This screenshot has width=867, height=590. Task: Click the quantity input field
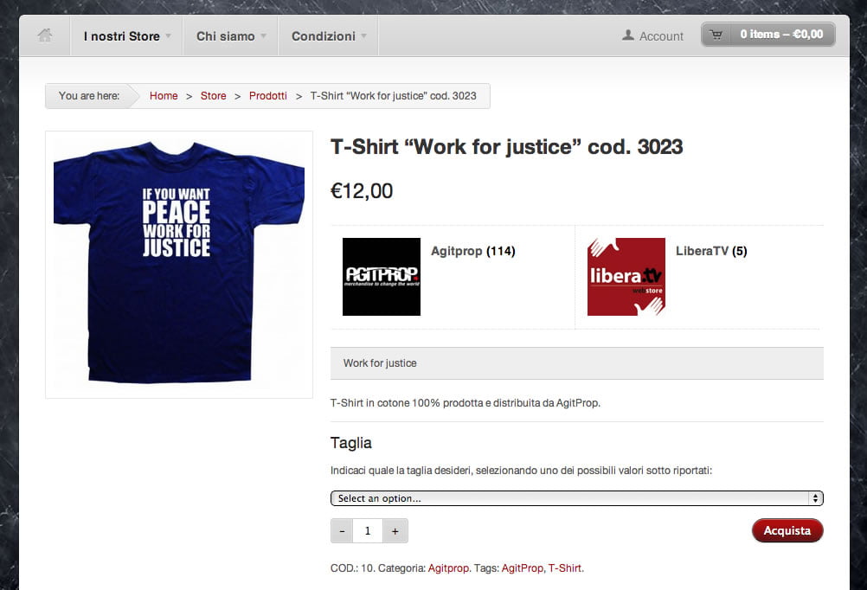[x=368, y=531]
